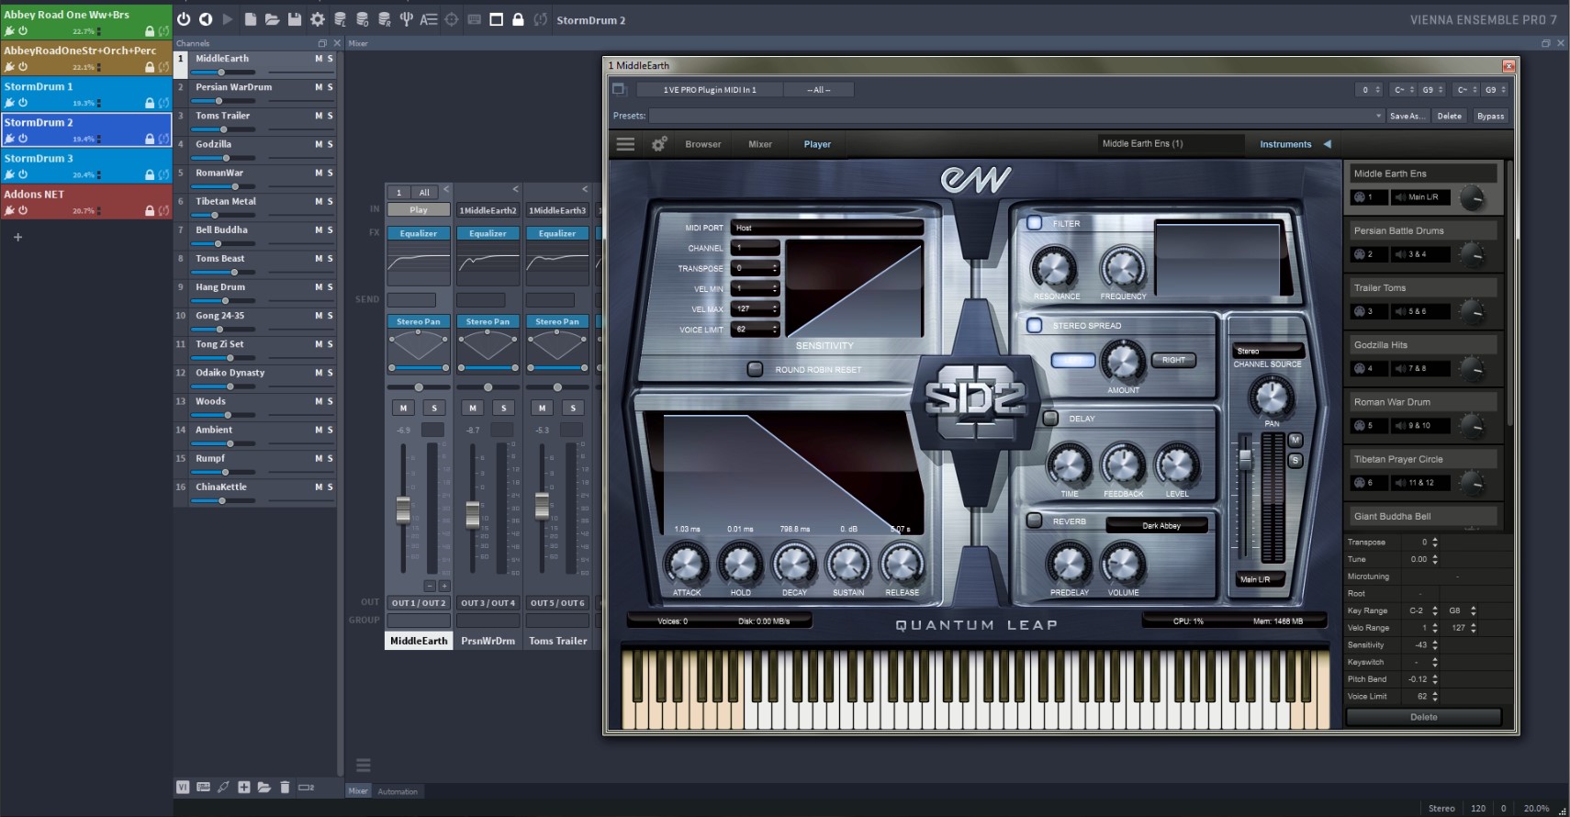
Task: Open the hamburger menu in the plugin header
Action: 625,144
